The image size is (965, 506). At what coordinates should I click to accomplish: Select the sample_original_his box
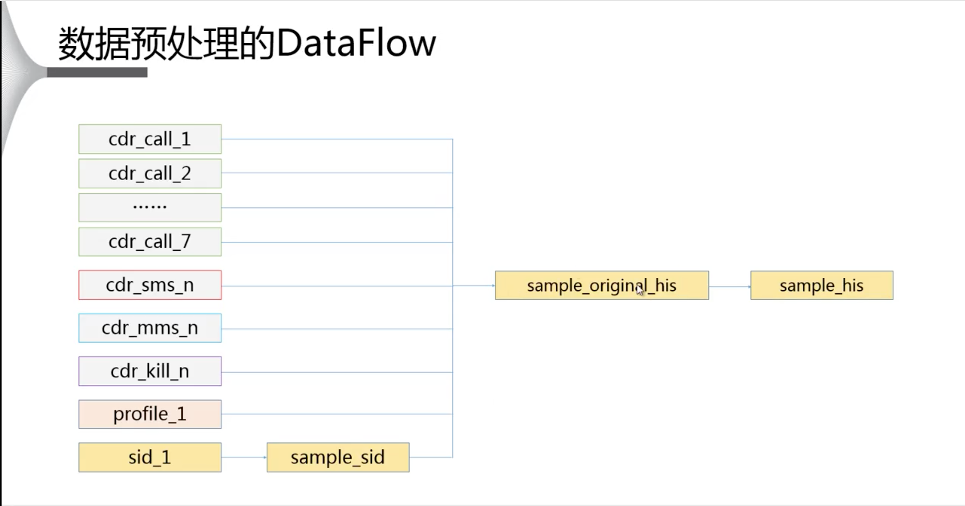point(602,285)
